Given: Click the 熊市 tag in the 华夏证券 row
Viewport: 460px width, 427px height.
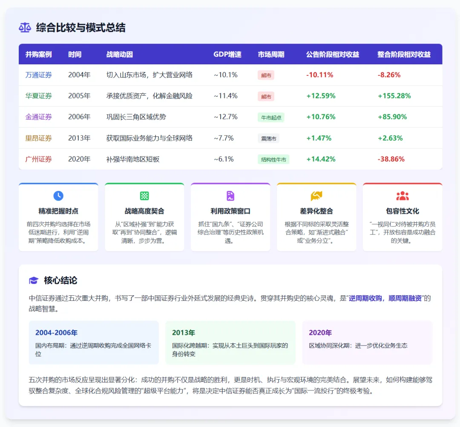Looking at the screenshot, I should click(x=266, y=96).
